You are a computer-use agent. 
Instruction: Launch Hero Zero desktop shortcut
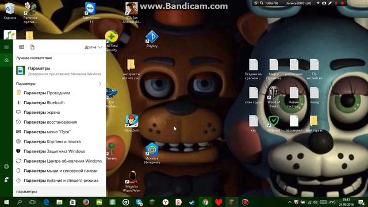[x=132, y=123]
